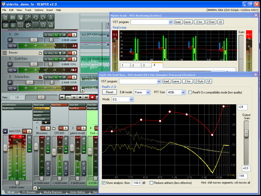Click the Undo arrow in toolbar
Viewport: 261px width, 196px height.
[36, 17]
